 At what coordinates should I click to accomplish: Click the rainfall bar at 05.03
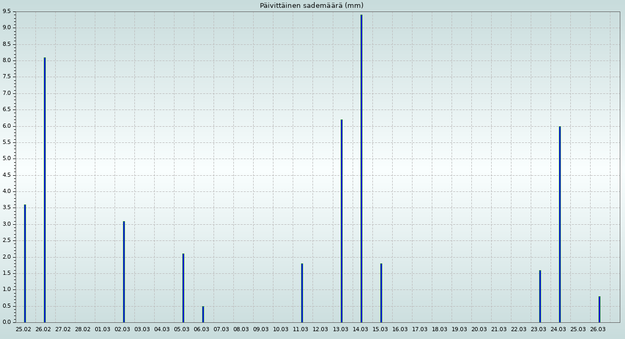pyautogui.click(x=183, y=288)
